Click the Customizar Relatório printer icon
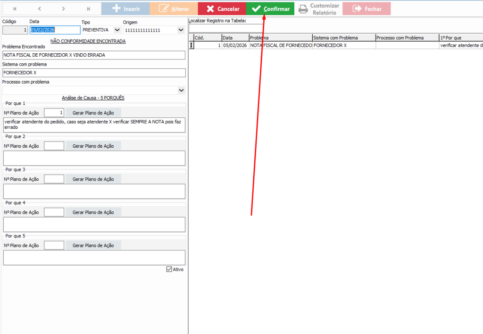Image resolution: width=483 pixels, height=334 pixels. [x=304, y=9]
